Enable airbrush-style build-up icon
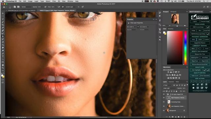This screenshot has height=119, width=211. (x=59, y=7)
